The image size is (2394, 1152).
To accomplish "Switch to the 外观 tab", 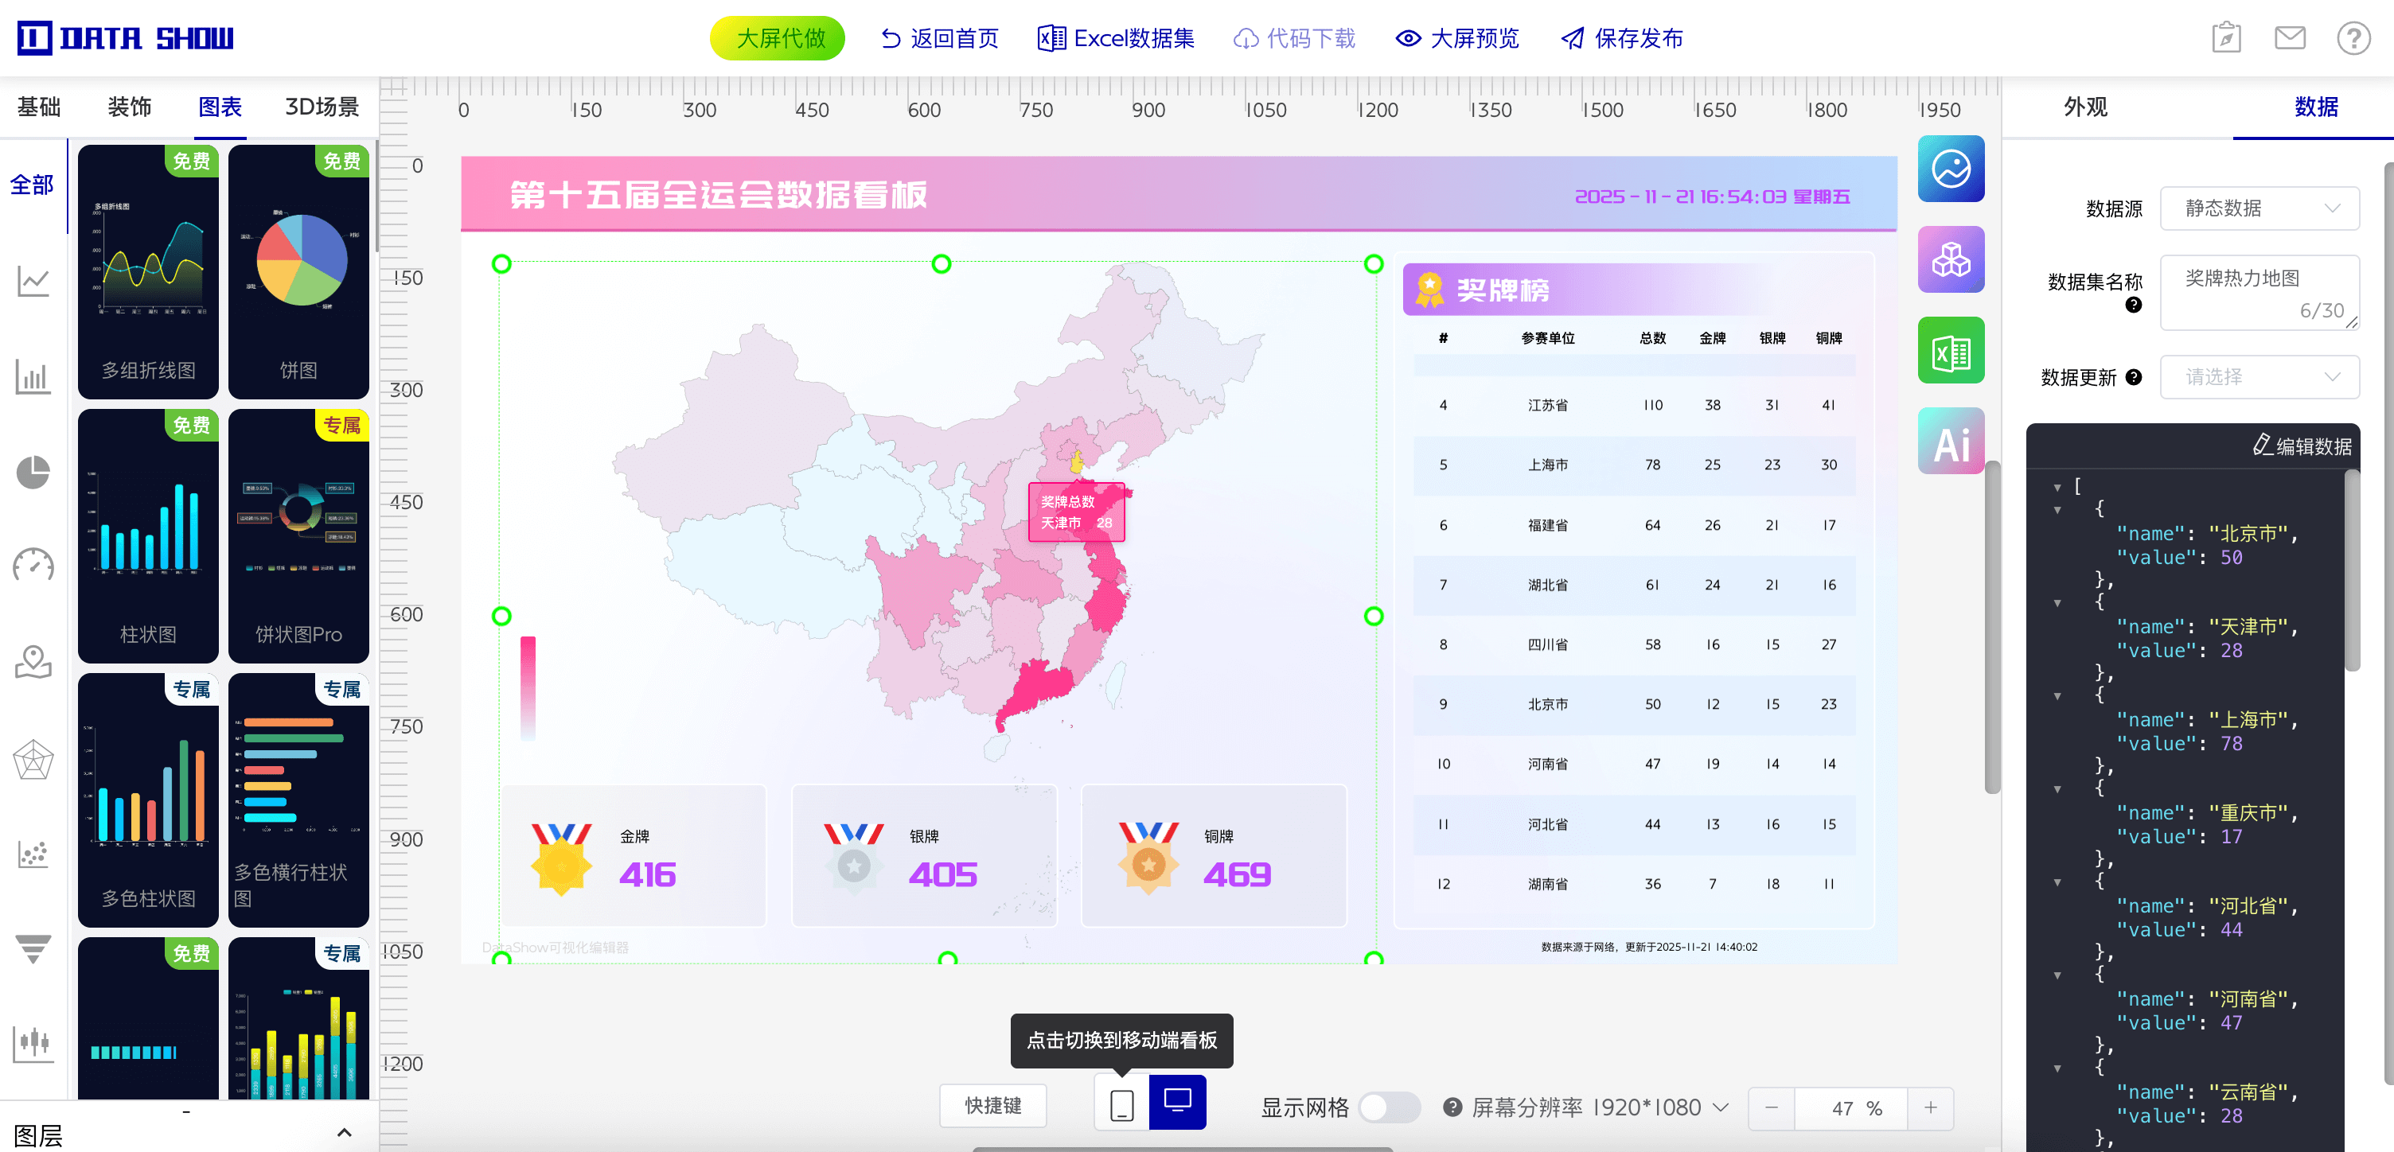I will (x=2084, y=107).
